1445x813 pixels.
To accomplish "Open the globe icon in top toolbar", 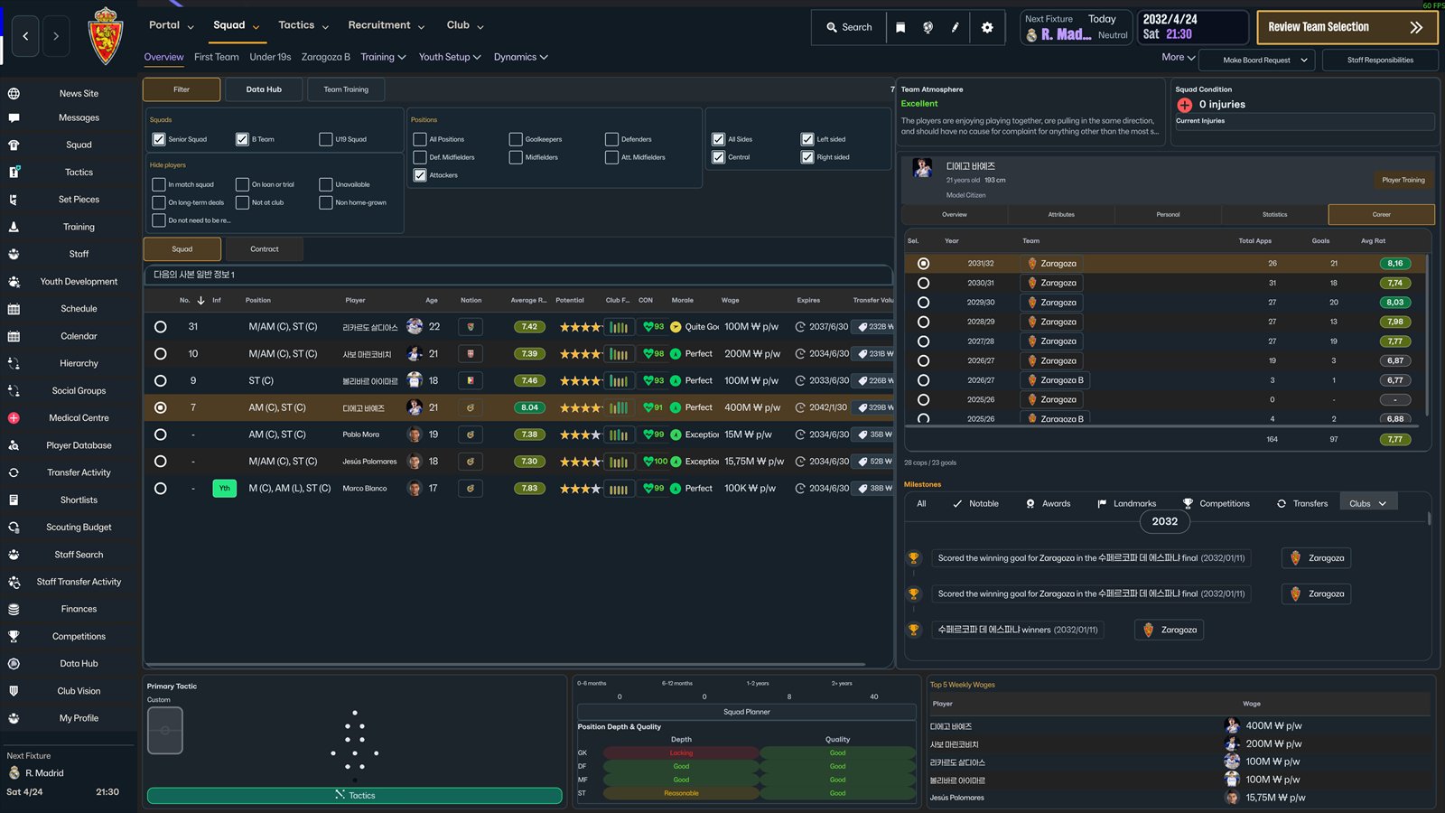I will pyautogui.click(x=928, y=27).
